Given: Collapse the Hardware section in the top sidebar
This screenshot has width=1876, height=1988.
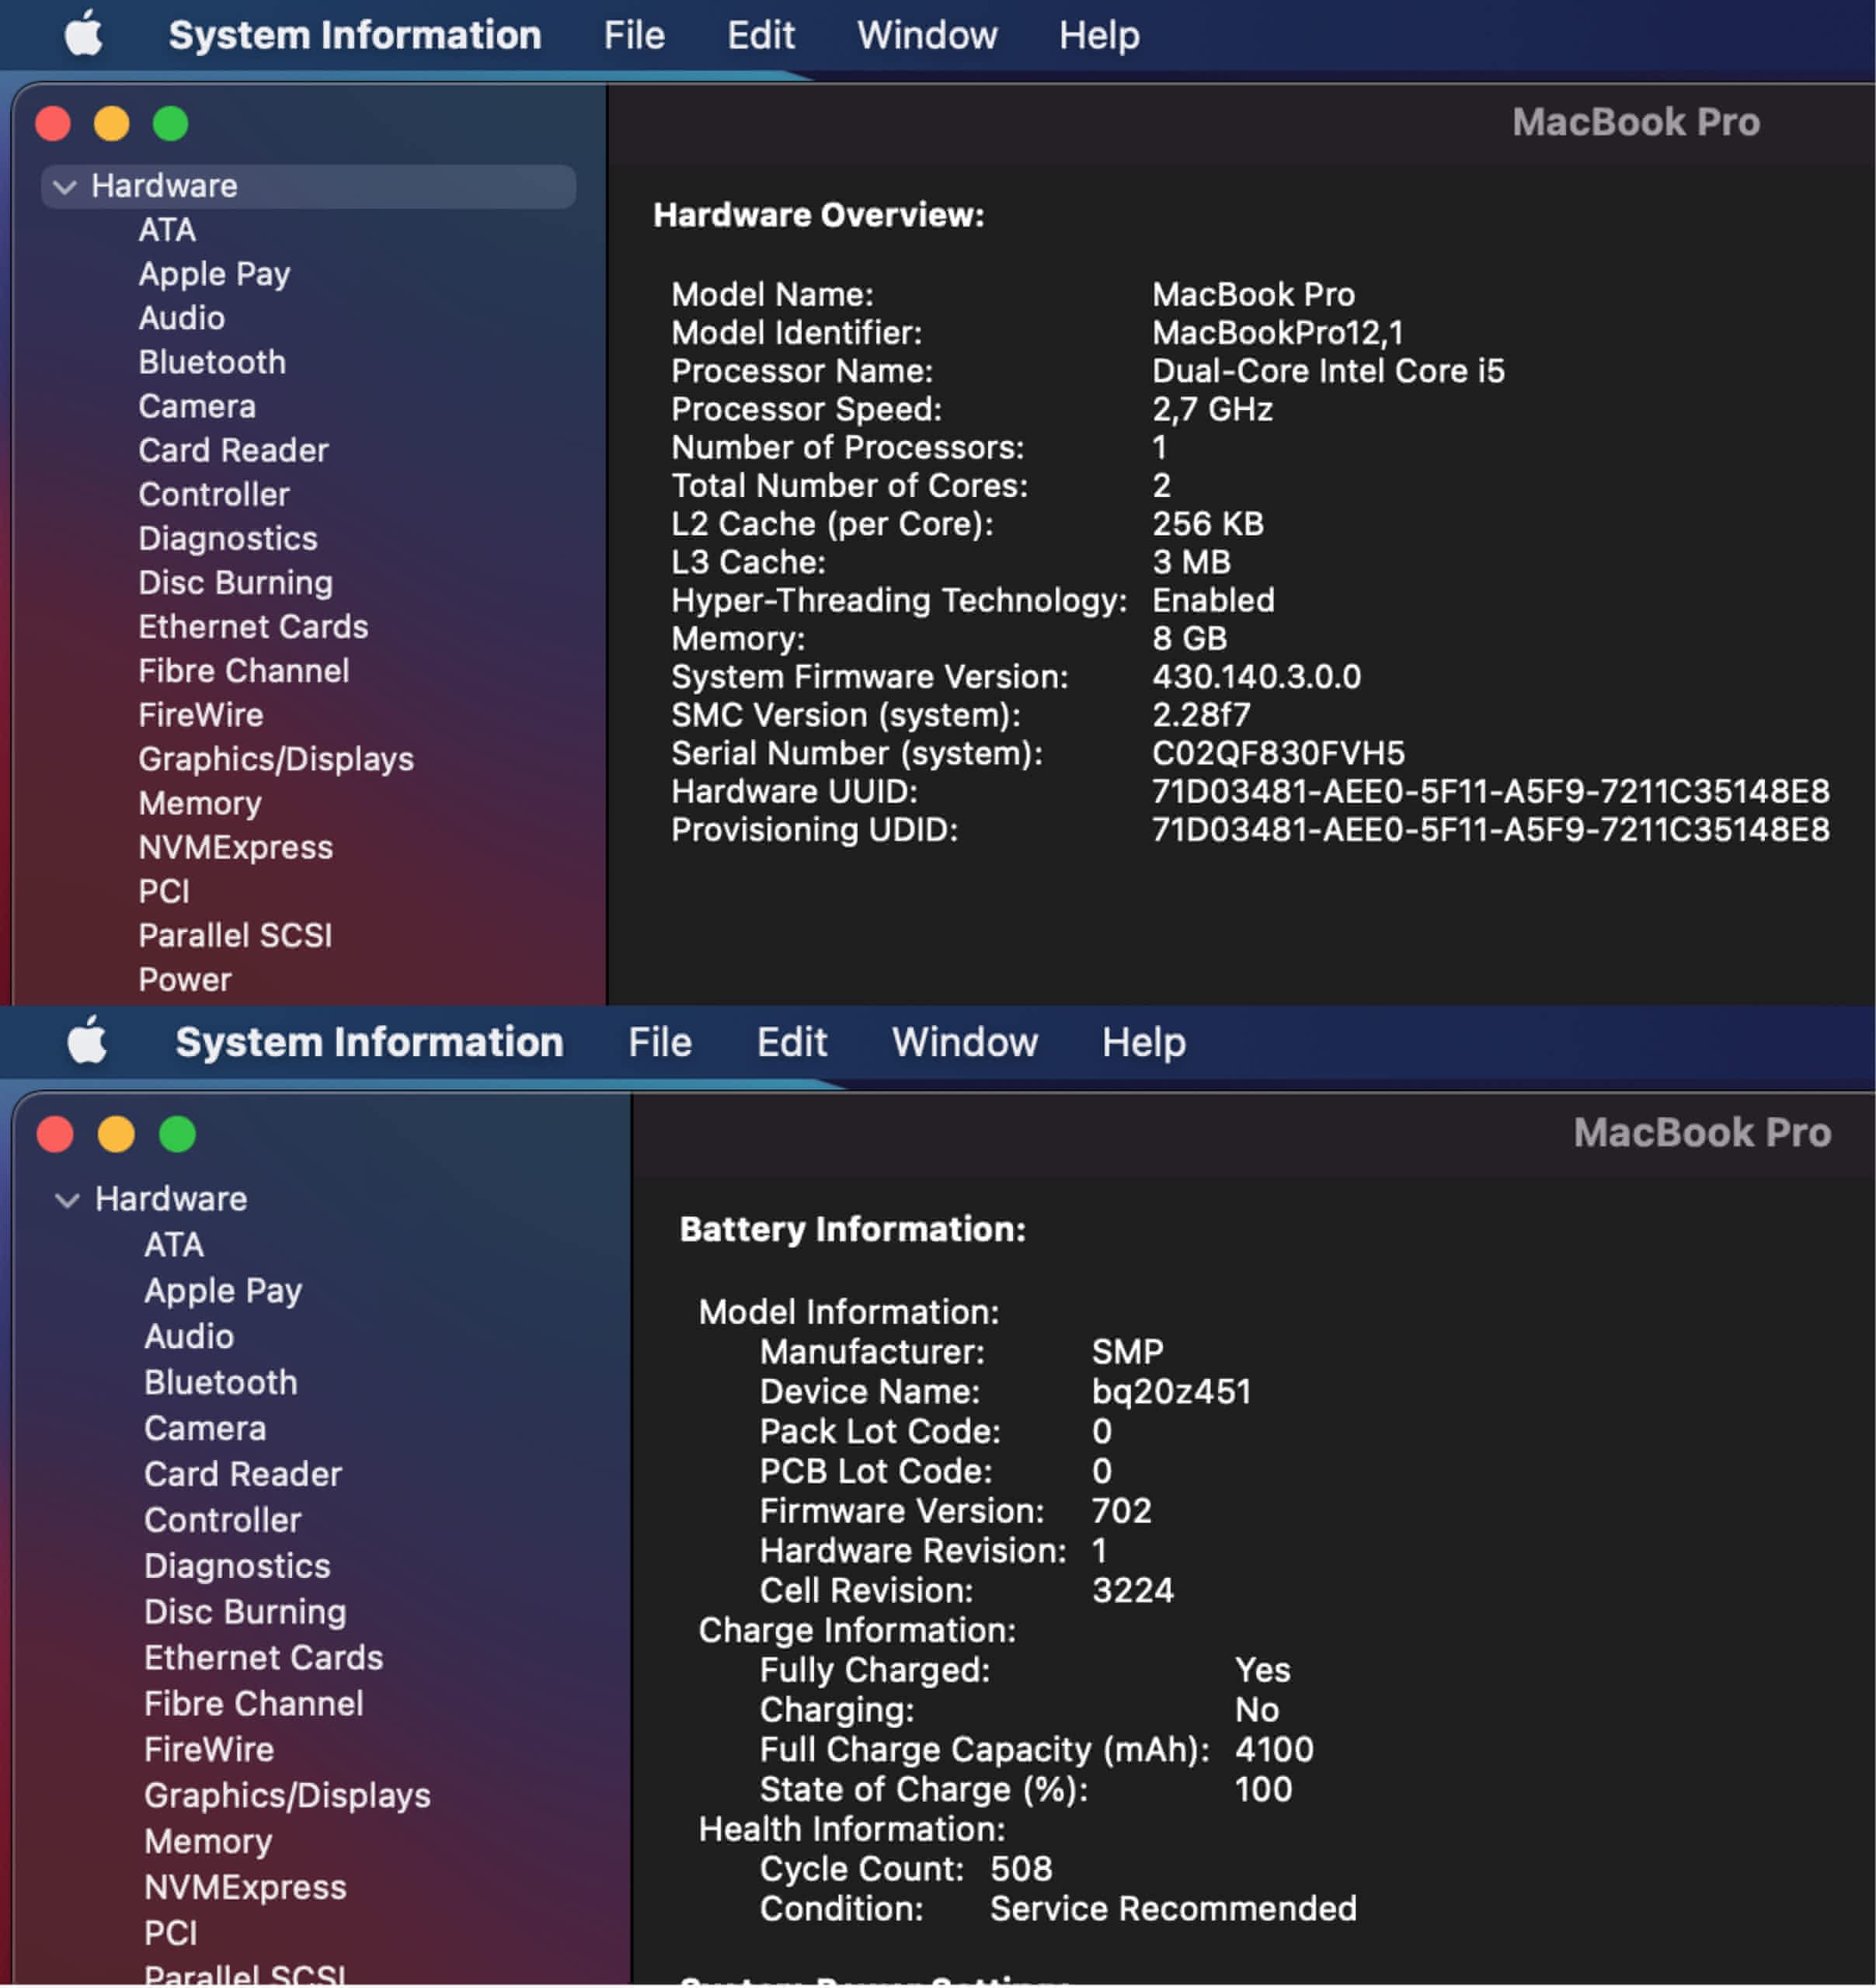Looking at the screenshot, I should click(x=65, y=187).
